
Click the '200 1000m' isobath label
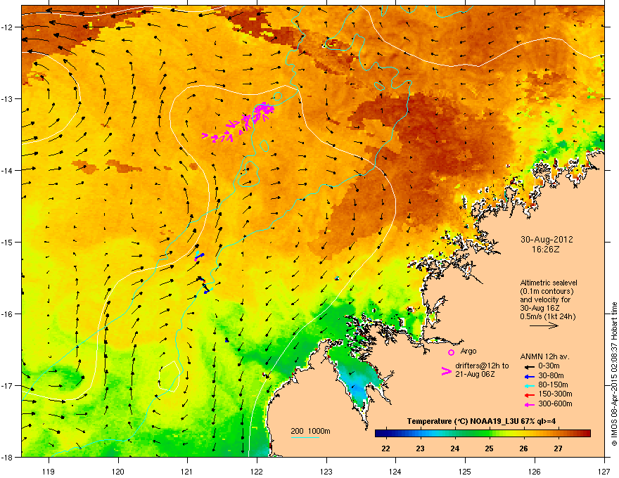[x=310, y=431]
